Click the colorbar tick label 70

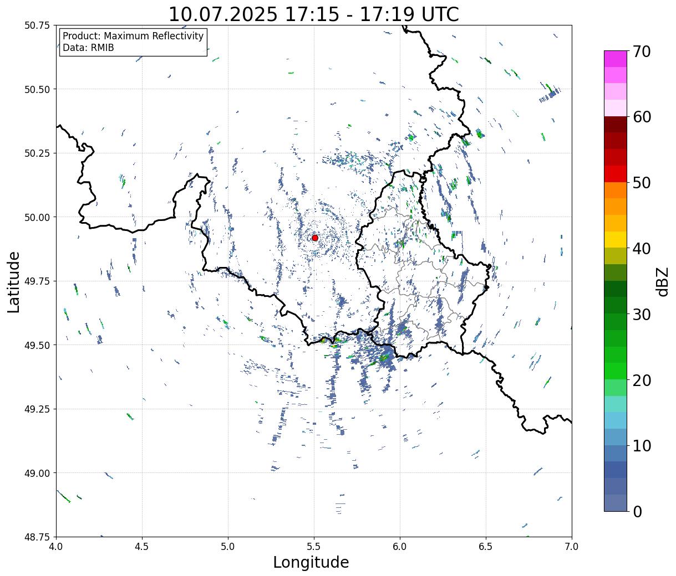tap(641, 51)
